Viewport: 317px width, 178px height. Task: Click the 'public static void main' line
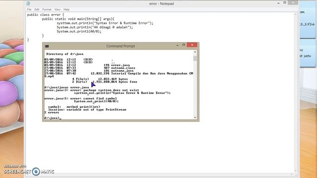coord(78,19)
